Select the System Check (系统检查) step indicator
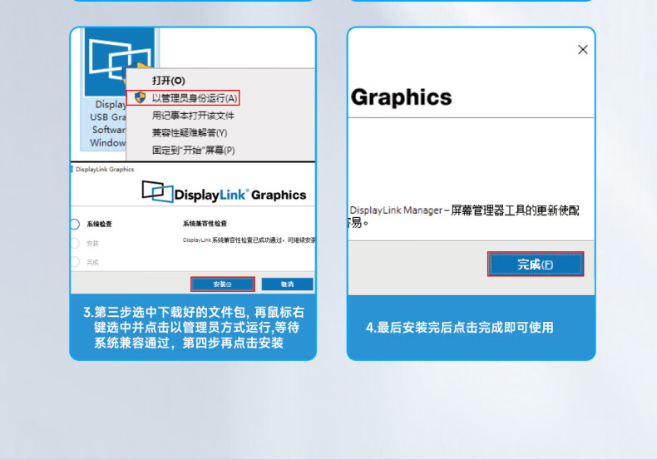This screenshot has width=657, height=460. click(75, 224)
